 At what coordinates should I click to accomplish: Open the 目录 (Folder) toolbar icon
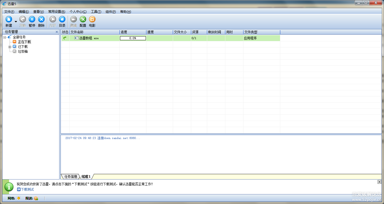pos(62,19)
